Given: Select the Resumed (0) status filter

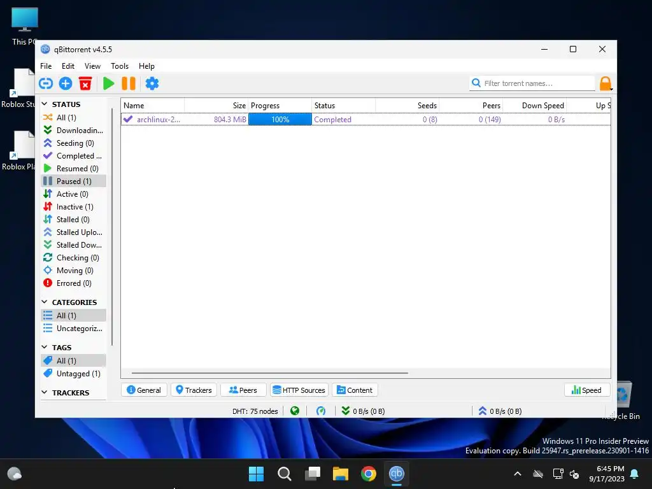Looking at the screenshot, I should pyautogui.click(x=73, y=169).
